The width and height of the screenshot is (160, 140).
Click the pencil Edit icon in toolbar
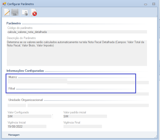[7, 12]
